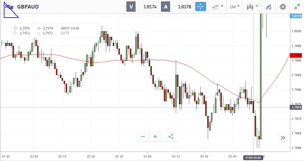
Task: Click the OHLC data info box
Action: click(54, 31)
